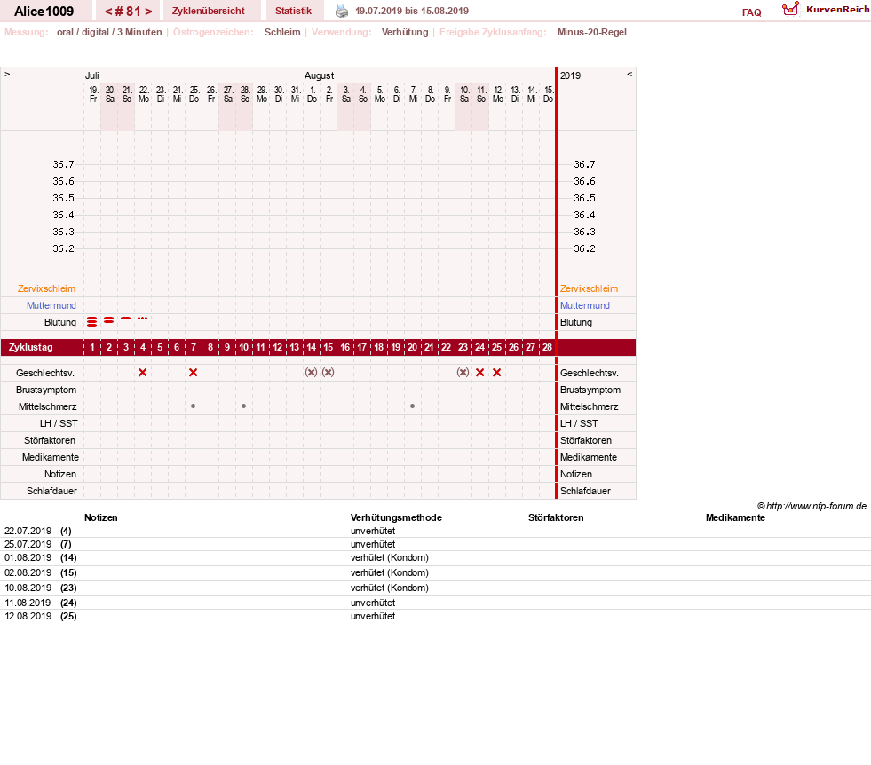Open the Statistik tab
Screen dimensions: 871x765
click(293, 12)
